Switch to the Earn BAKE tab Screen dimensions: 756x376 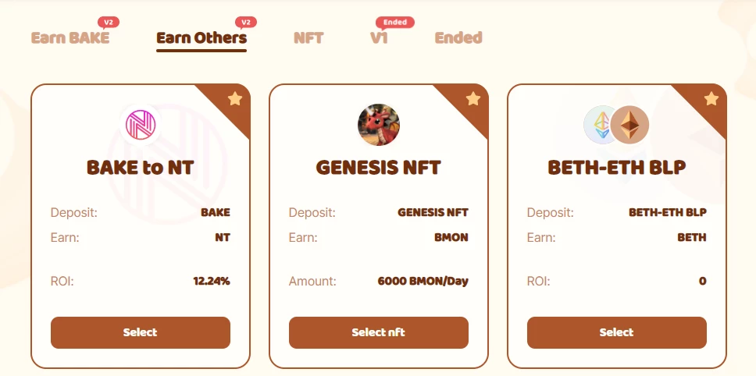pos(70,37)
